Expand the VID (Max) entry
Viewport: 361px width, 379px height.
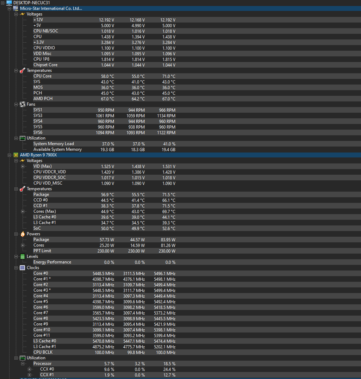pos(23,166)
